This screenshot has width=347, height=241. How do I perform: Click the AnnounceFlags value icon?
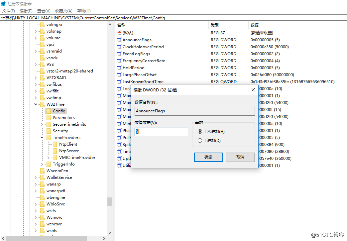pos(119,40)
